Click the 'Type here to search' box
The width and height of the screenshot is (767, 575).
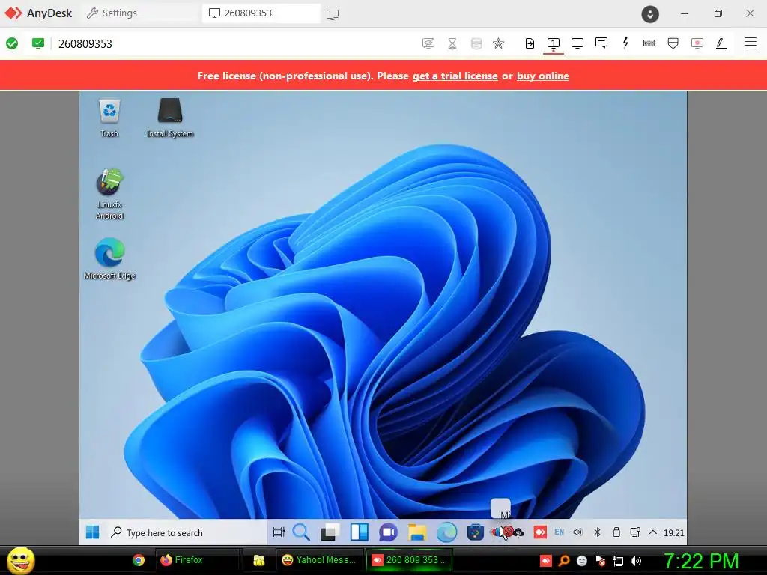[186, 532]
